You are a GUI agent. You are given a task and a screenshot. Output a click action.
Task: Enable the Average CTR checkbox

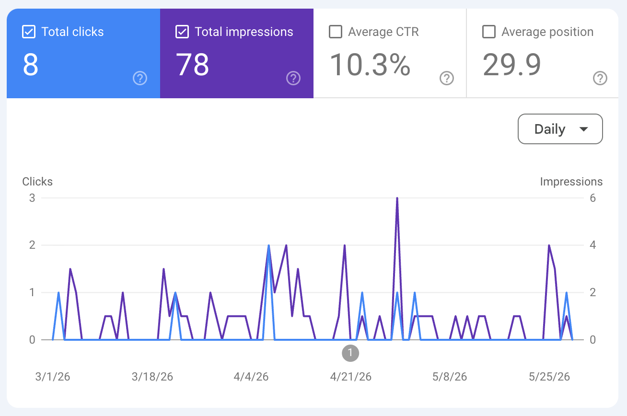pyautogui.click(x=336, y=32)
